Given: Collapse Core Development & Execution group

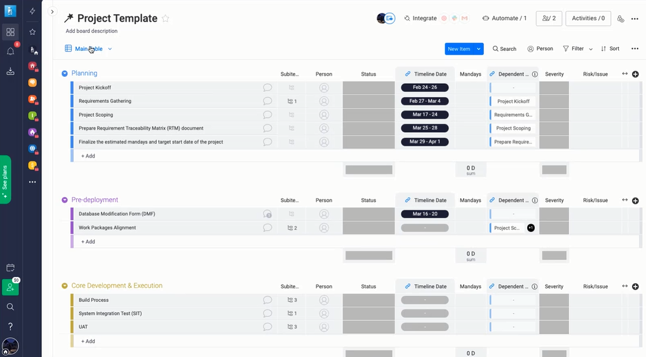Looking at the screenshot, I should [x=65, y=286].
